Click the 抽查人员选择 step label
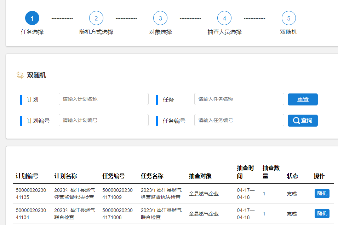 coord(224,32)
